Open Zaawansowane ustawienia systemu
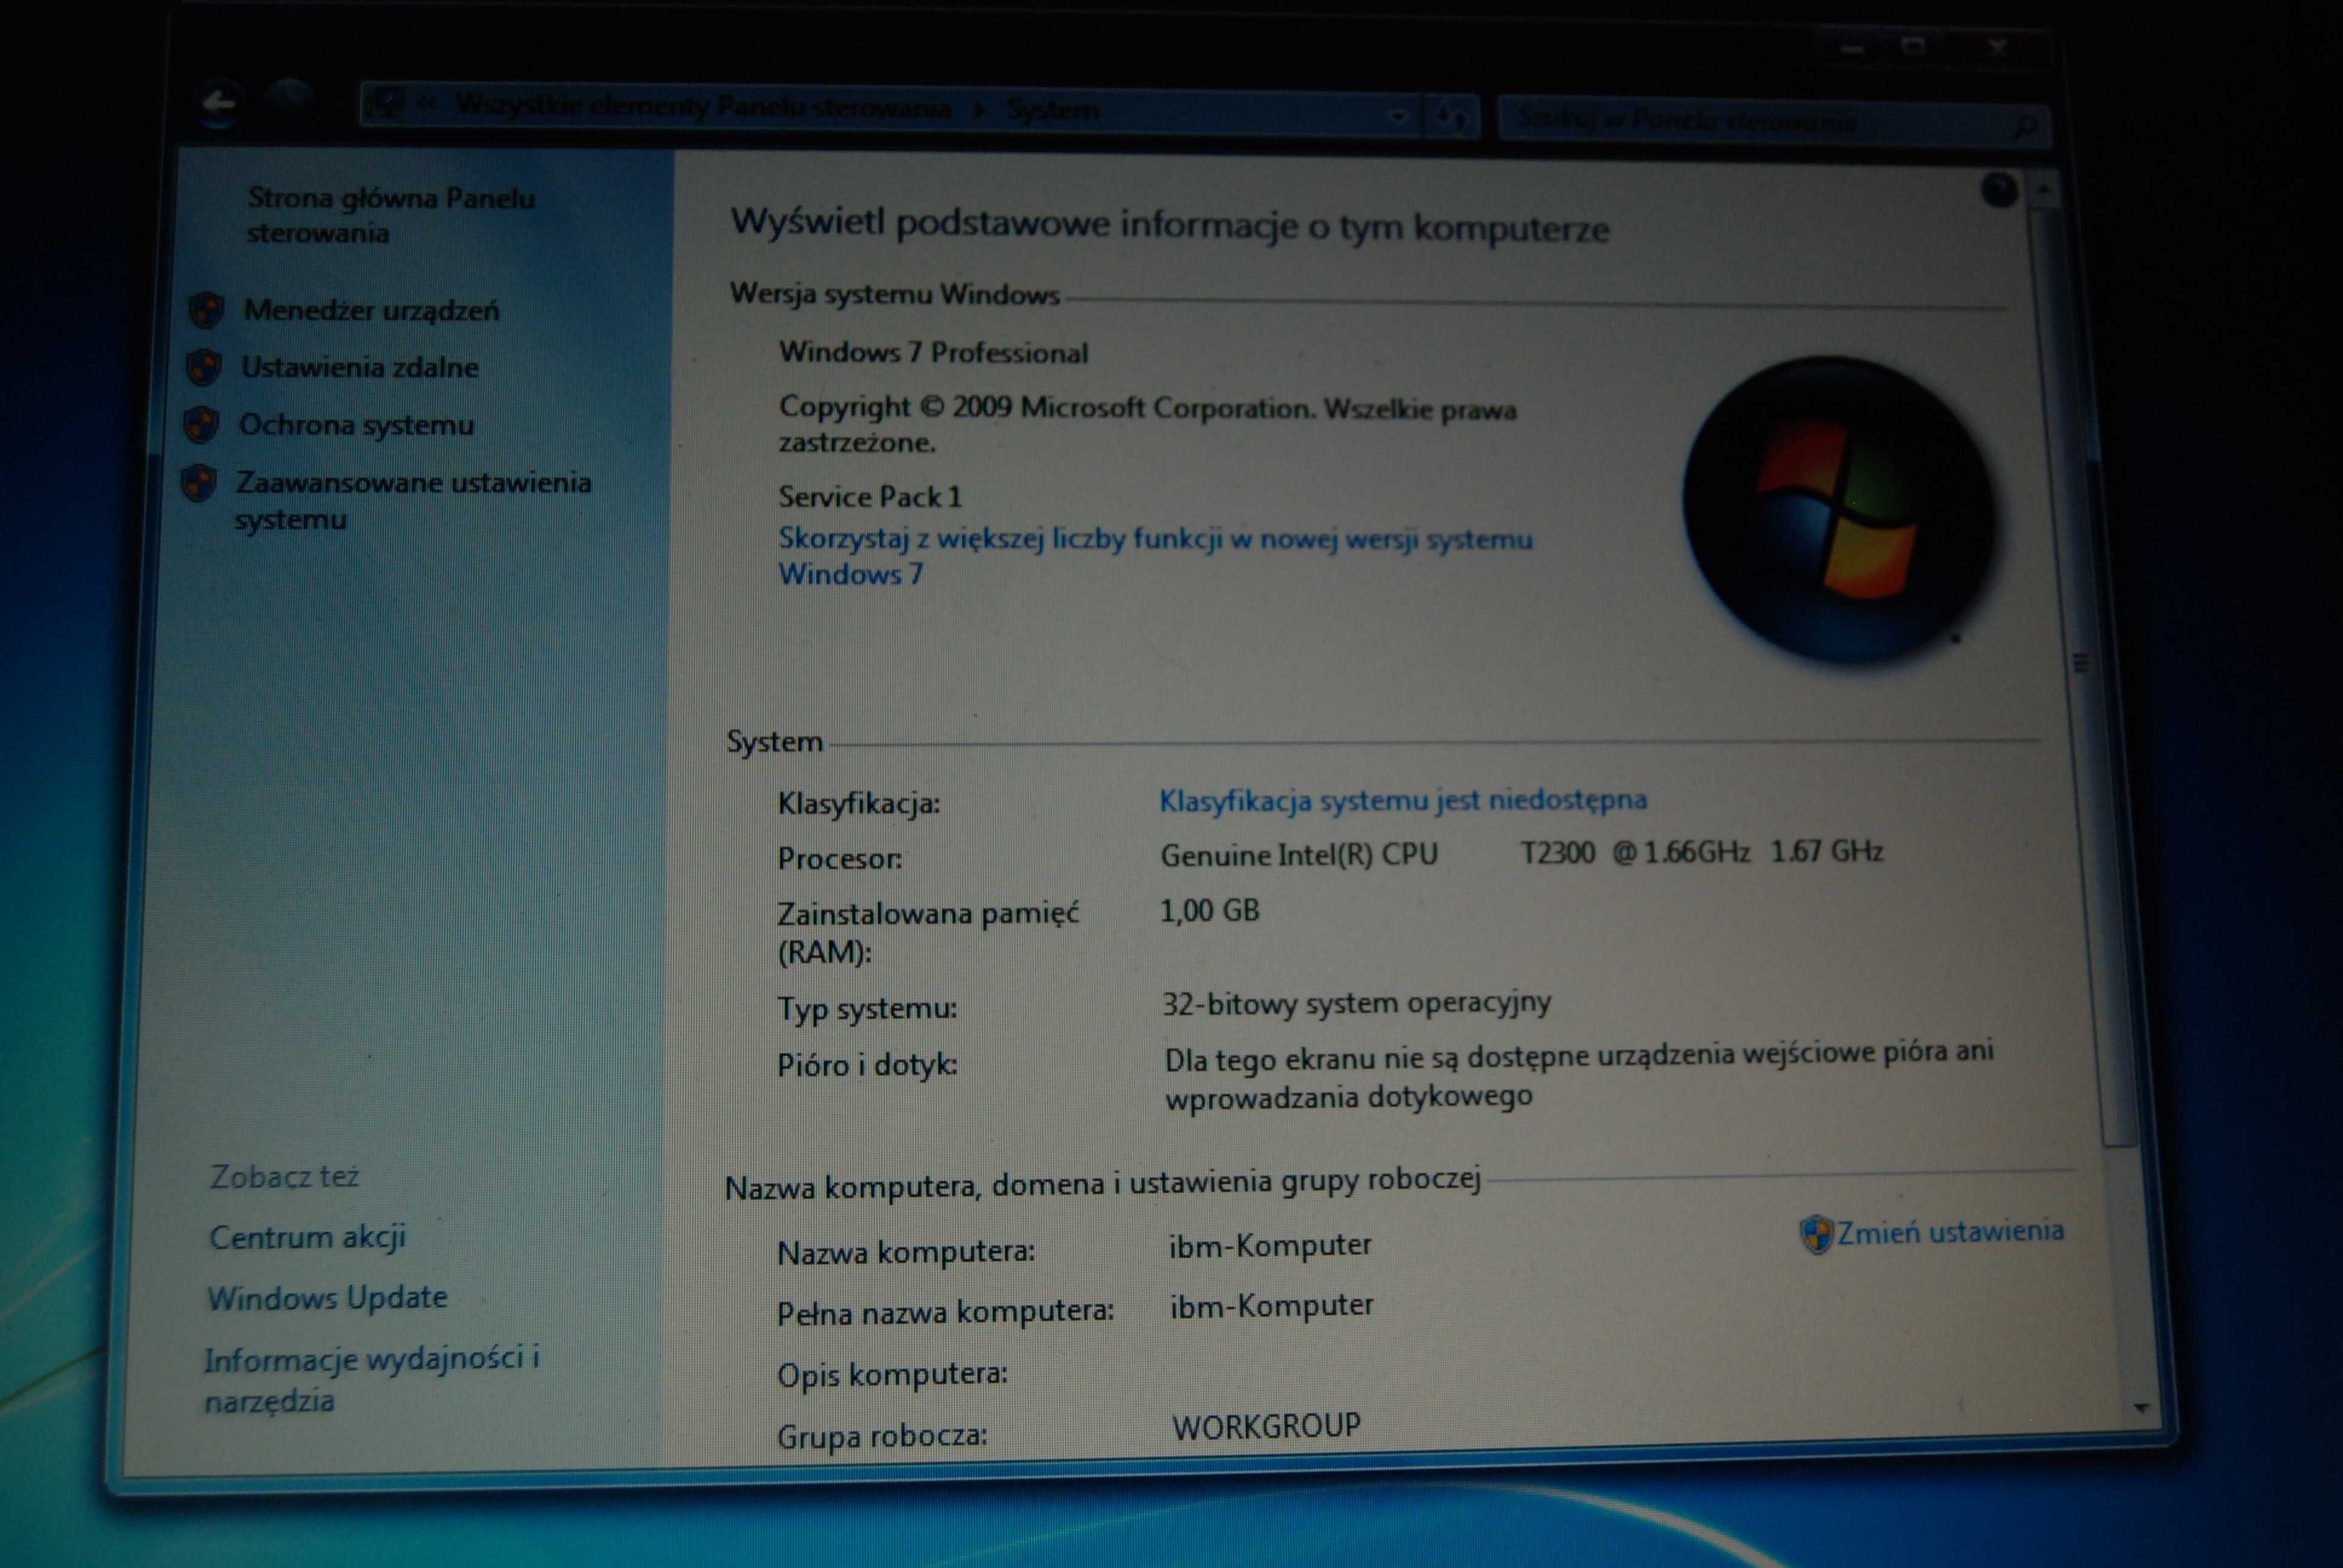Screen dimensions: 2343x1568 tap(413, 501)
